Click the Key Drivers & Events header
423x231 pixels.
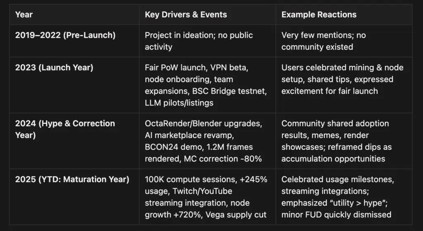[185, 15]
